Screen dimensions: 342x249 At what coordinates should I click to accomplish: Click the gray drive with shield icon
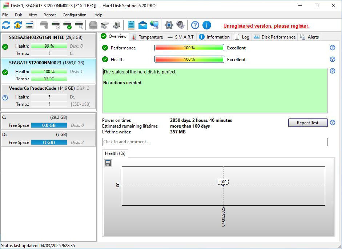click(44, 25)
